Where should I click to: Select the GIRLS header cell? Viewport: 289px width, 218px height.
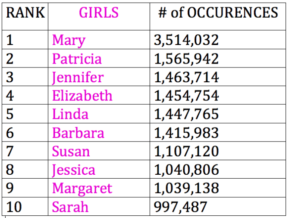pos(99,16)
